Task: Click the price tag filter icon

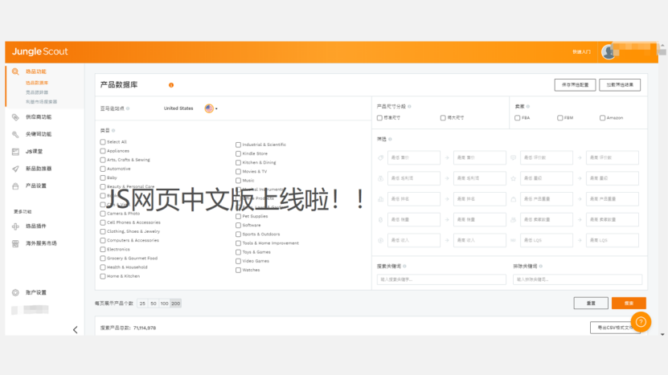Action: tap(380, 157)
